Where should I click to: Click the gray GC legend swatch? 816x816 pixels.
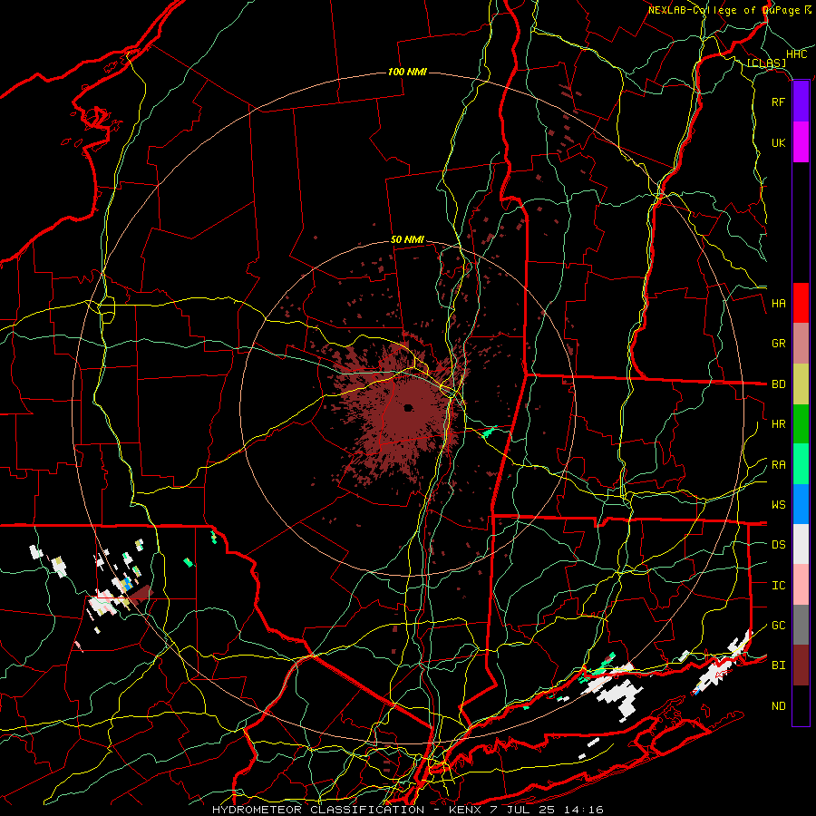tap(801, 625)
